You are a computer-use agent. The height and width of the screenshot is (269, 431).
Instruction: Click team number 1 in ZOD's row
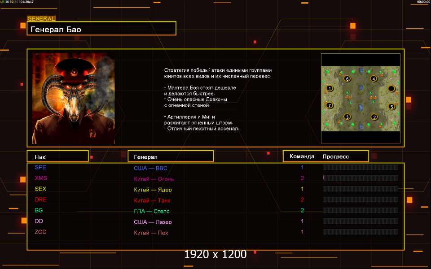coord(302,232)
